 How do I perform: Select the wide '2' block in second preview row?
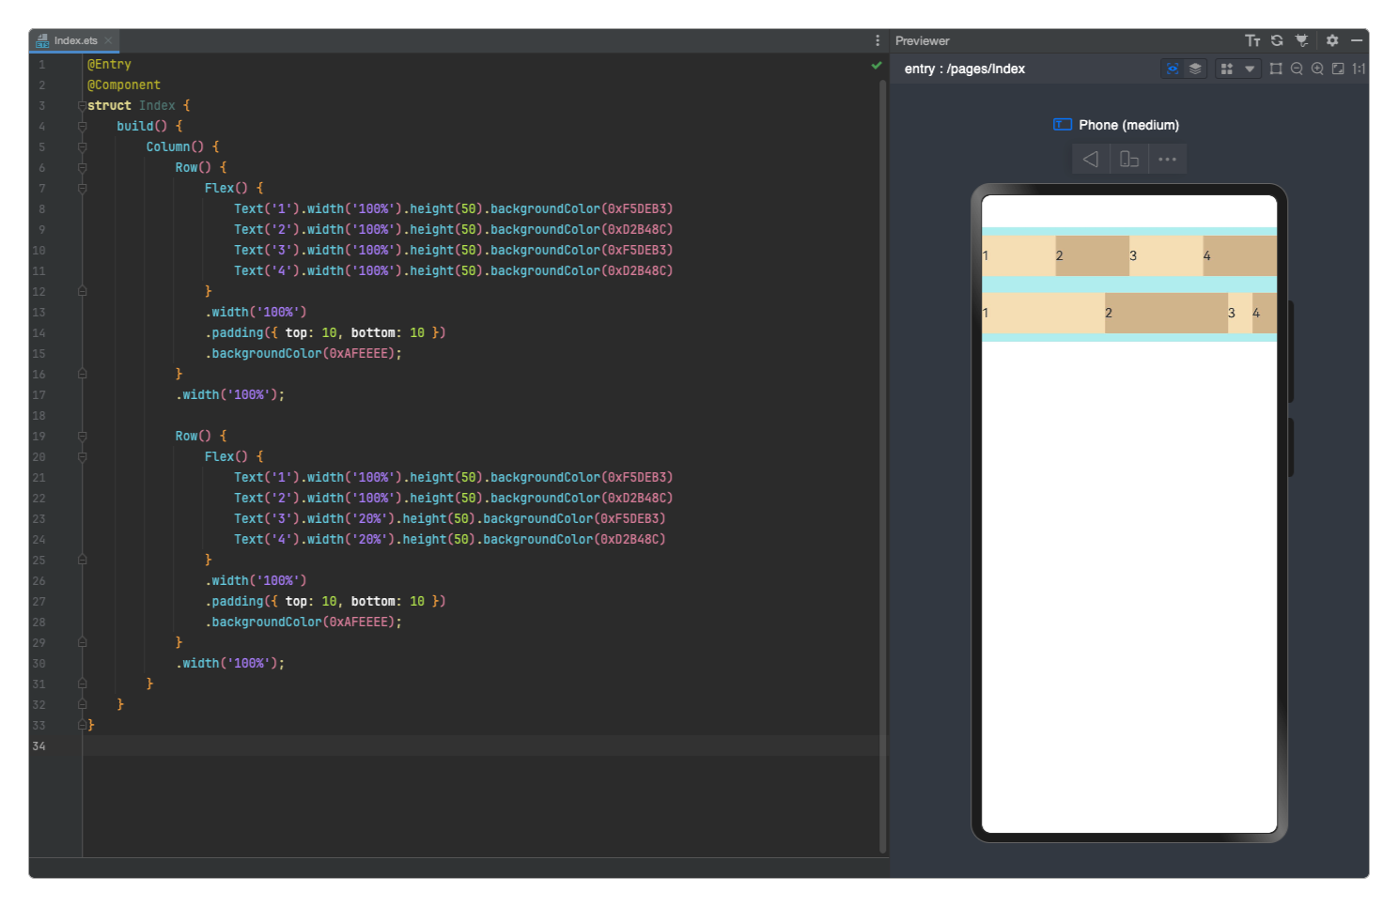[1166, 313]
